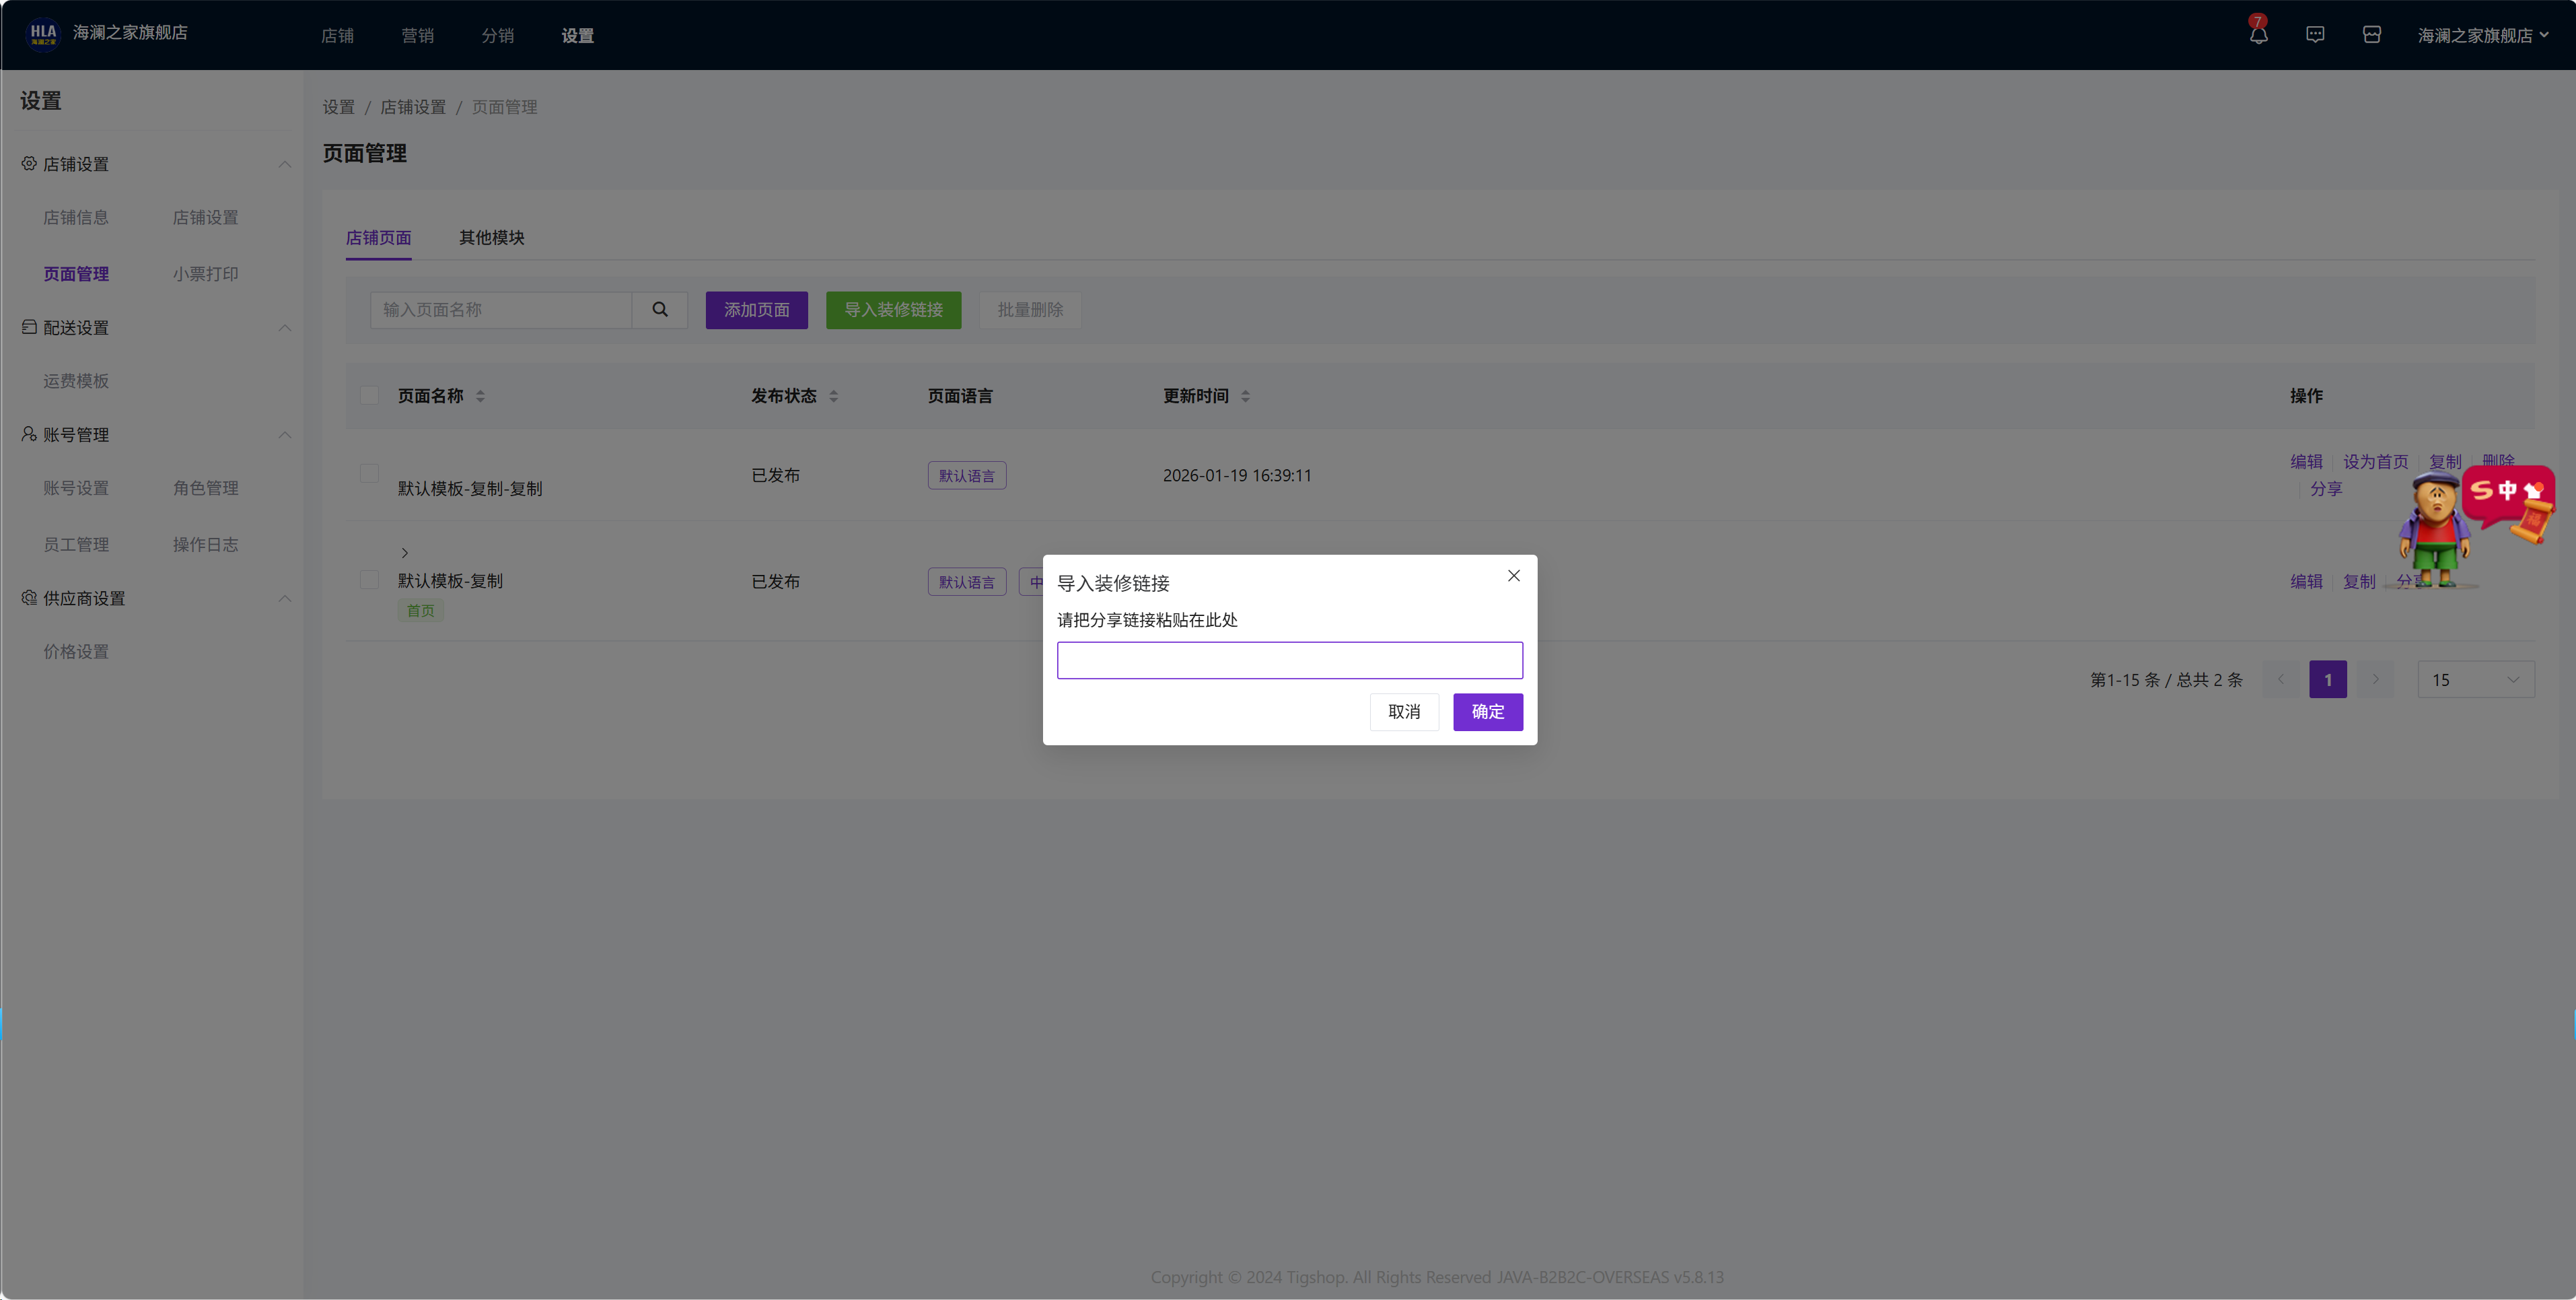2576x1300 pixels.
Task: Click the share link input field
Action: (x=1289, y=660)
